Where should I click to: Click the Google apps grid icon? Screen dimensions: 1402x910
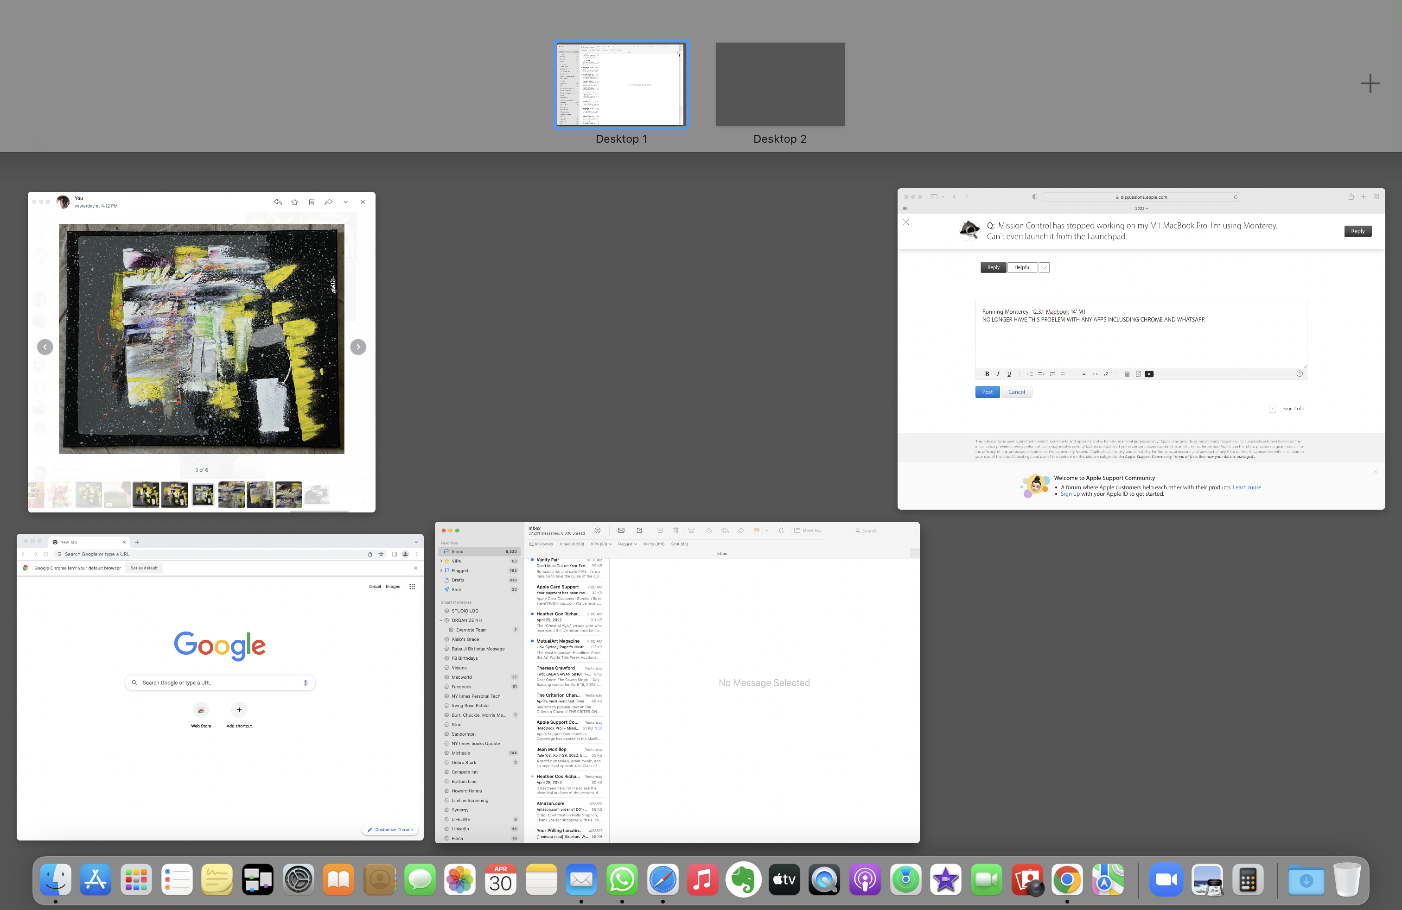(x=412, y=586)
